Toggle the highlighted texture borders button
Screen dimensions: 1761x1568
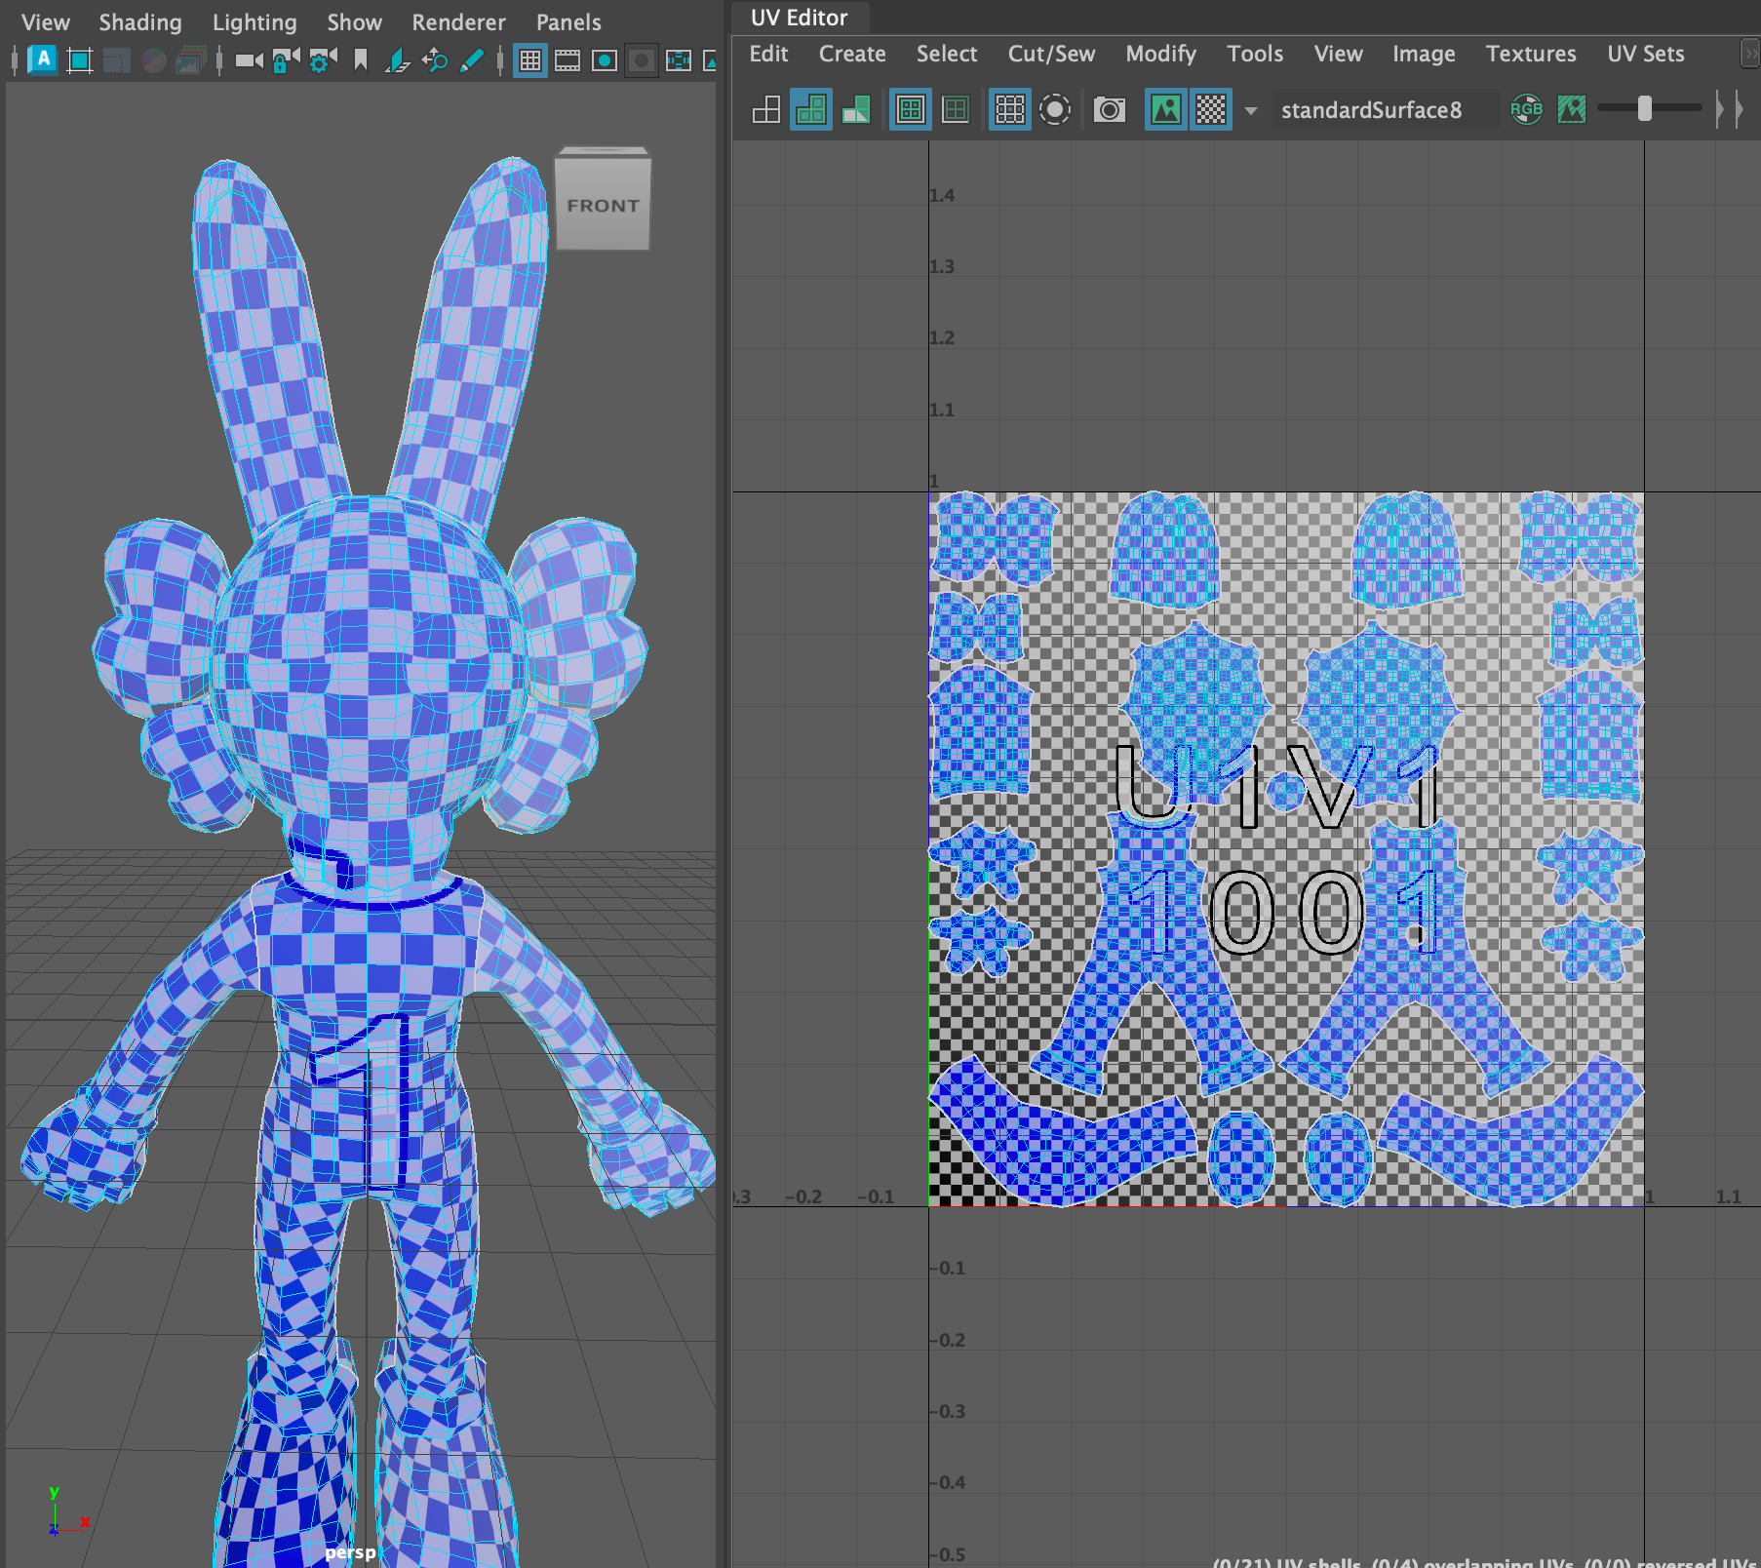click(x=911, y=109)
